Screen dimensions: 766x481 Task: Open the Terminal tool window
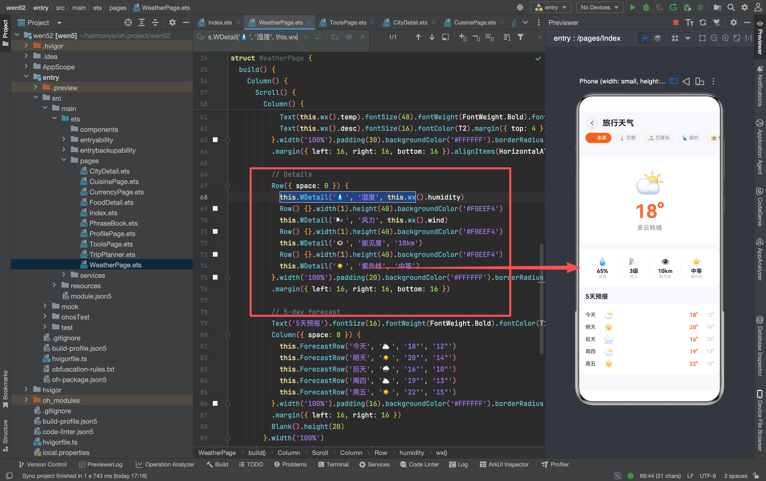[333, 464]
